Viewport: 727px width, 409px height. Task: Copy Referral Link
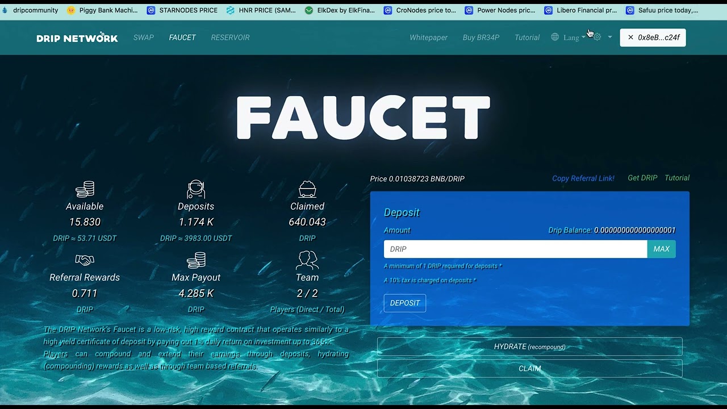pyautogui.click(x=583, y=178)
